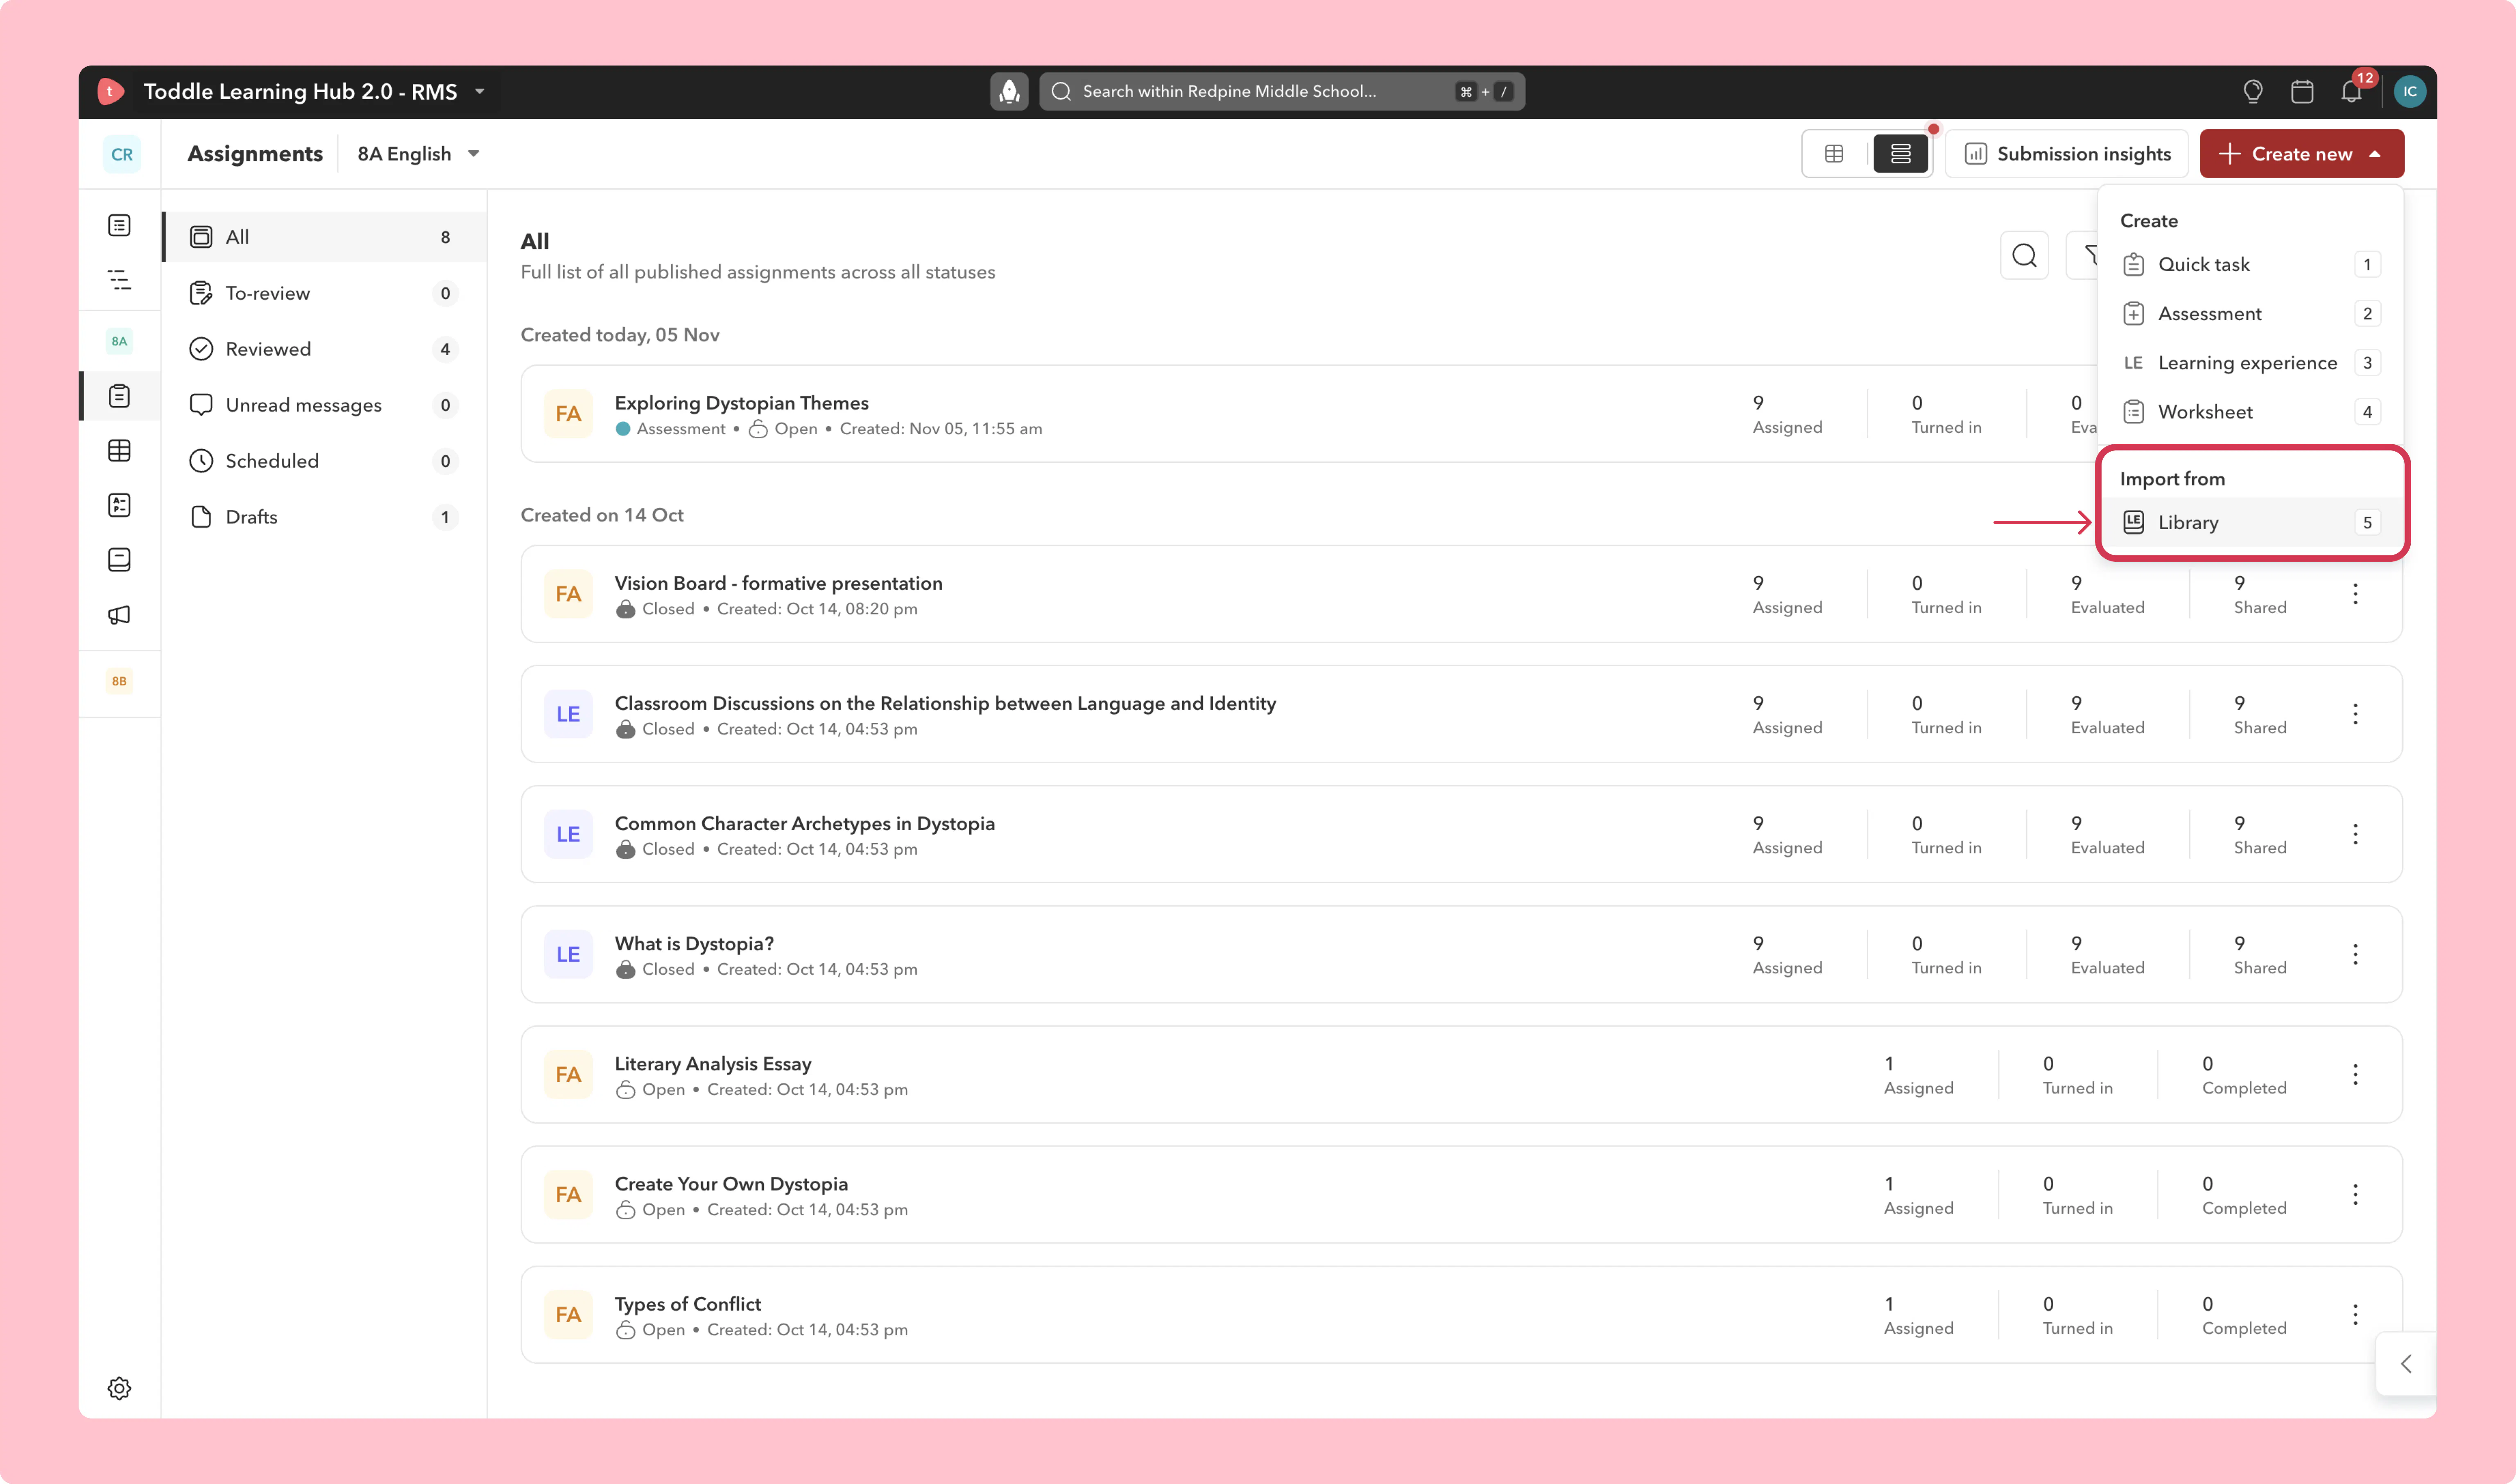Click the CR class badge
Viewport: 2516px width, 1484px height.
122,154
